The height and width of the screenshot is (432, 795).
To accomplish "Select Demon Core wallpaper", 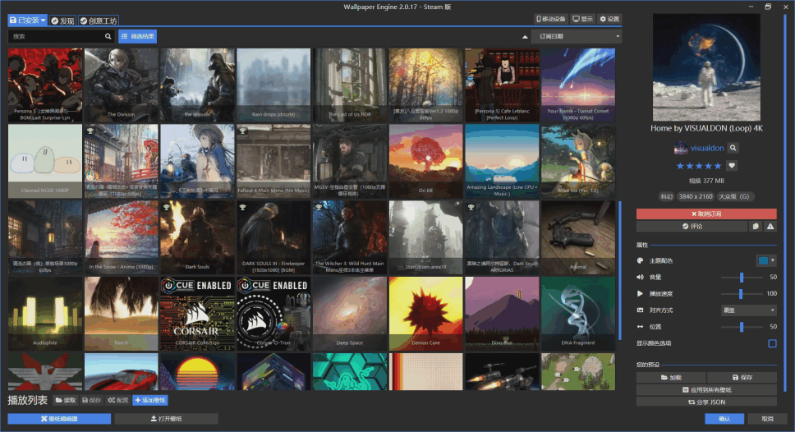I will [x=426, y=314].
